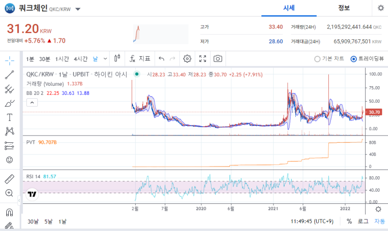Viewport: 388px width, 231px height.
Task: Open the emoji icons tool
Action: (x=9, y=160)
